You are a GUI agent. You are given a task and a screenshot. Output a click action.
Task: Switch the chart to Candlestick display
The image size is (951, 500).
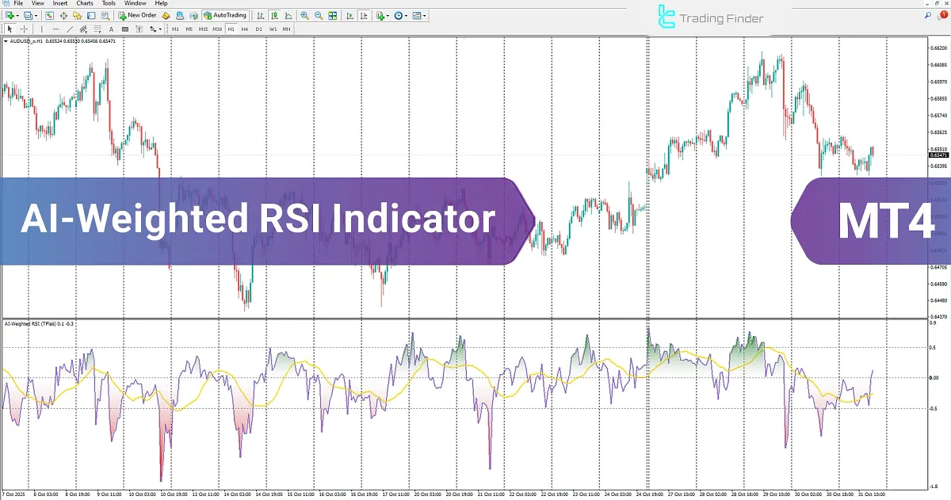tap(275, 15)
